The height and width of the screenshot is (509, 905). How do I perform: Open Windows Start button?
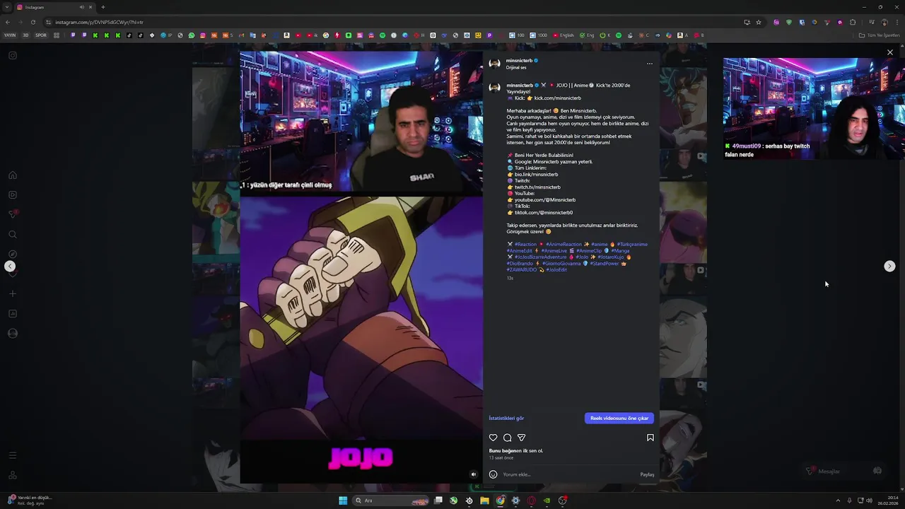343,501
